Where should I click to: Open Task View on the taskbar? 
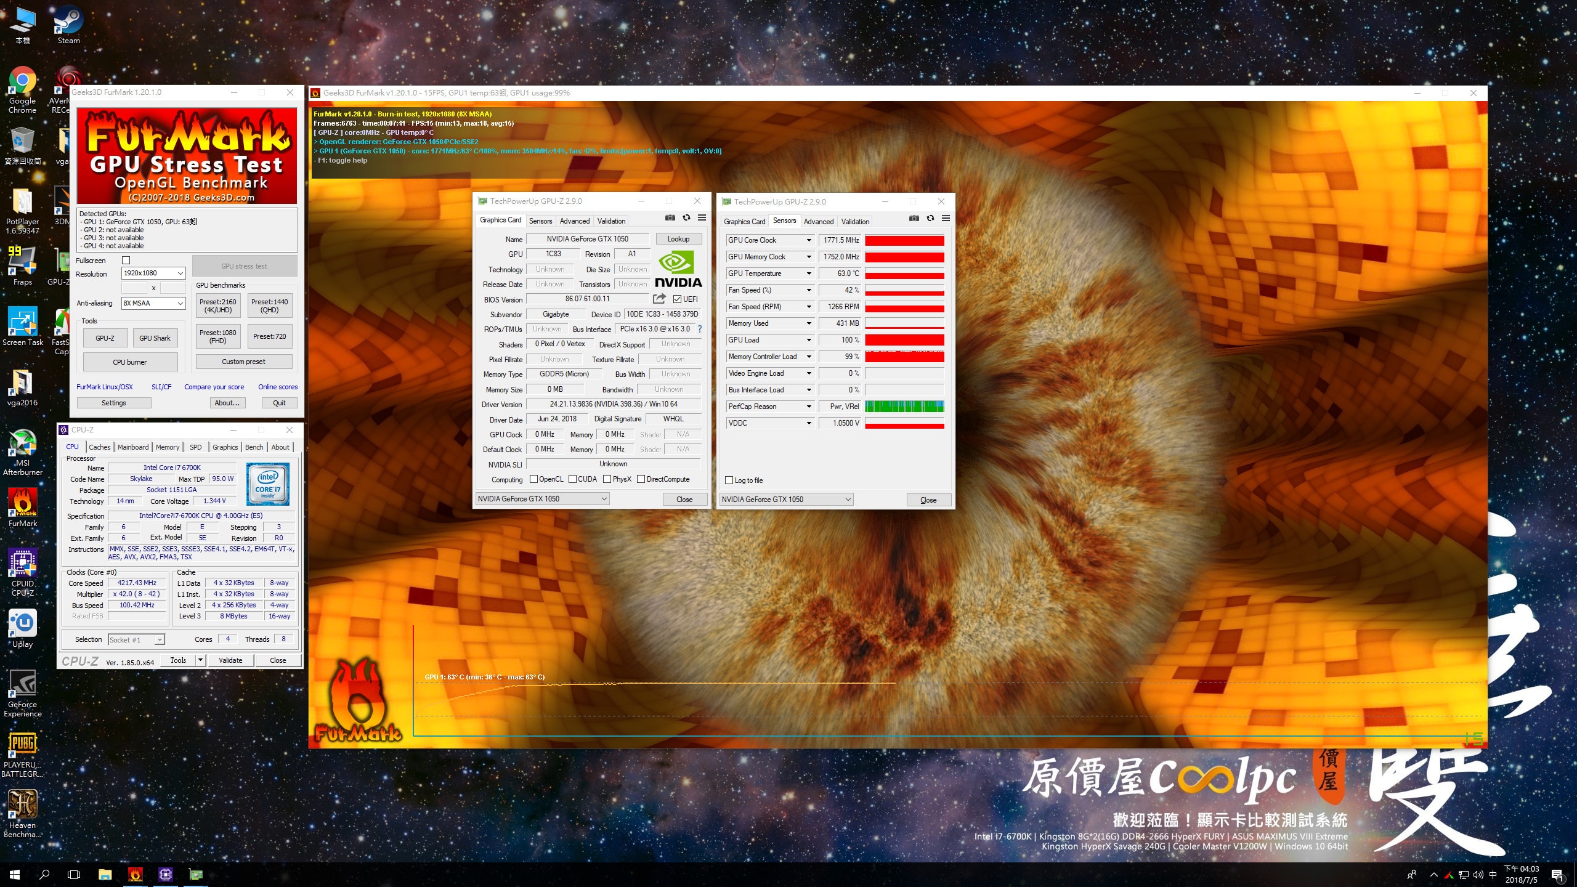click(74, 874)
